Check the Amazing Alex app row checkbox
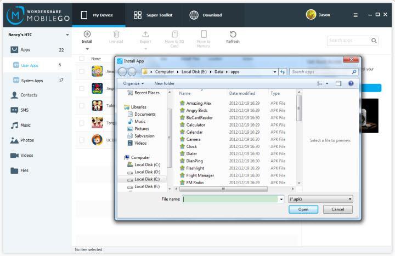Screen dimensions: 395x256 point(82,71)
